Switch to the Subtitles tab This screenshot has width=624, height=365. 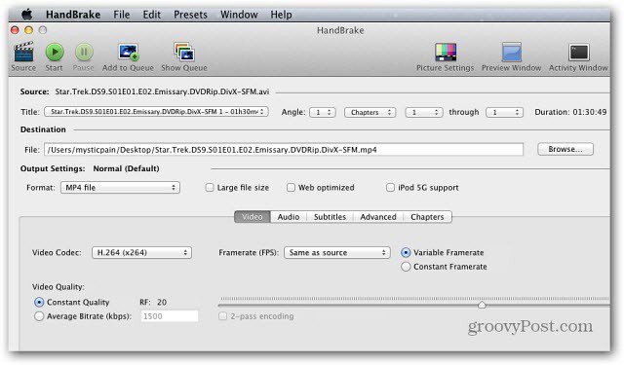[x=330, y=217]
